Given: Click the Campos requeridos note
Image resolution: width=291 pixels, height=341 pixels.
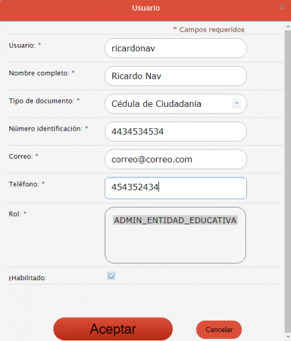Looking at the screenshot, I should 209,30.
